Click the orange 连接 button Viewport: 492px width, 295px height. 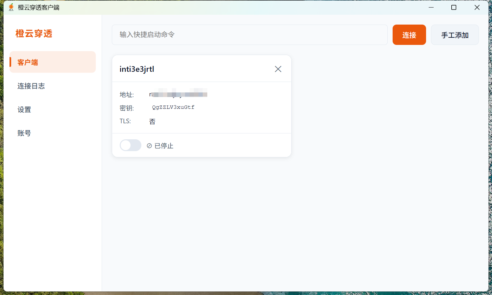click(409, 35)
